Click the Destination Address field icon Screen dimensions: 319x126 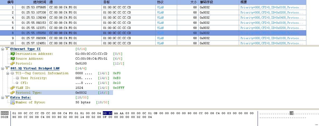pyautogui.click(x=12, y=54)
